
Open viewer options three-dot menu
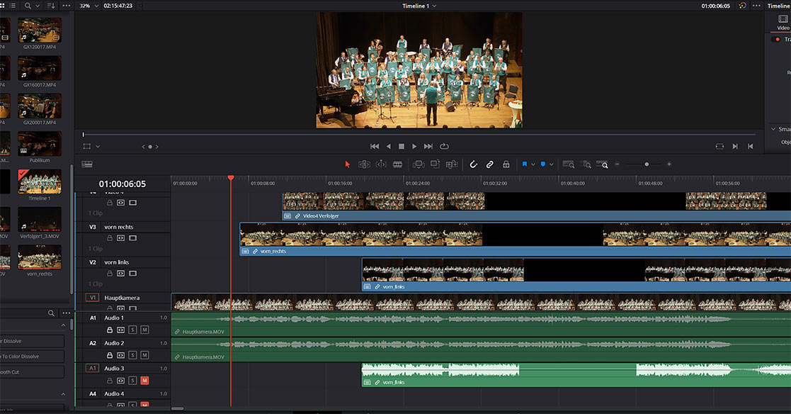pos(756,6)
